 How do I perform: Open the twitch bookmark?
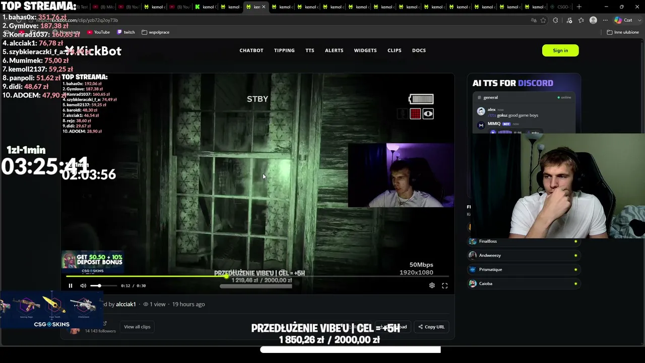(x=126, y=32)
